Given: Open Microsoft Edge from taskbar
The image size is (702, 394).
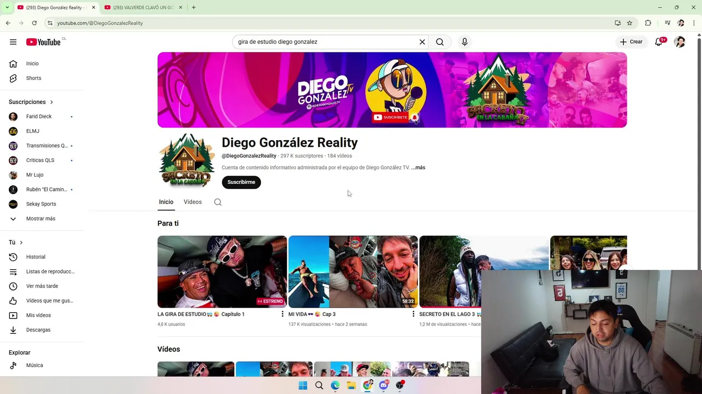Looking at the screenshot, I should click(x=335, y=385).
